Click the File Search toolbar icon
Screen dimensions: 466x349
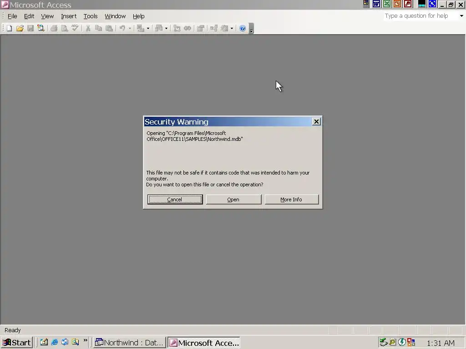click(41, 28)
